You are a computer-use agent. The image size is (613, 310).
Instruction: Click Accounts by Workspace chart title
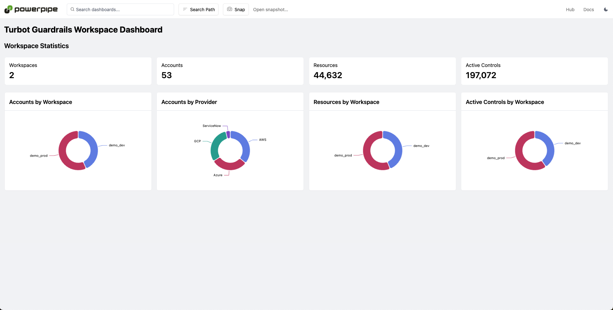click(41, 102)
